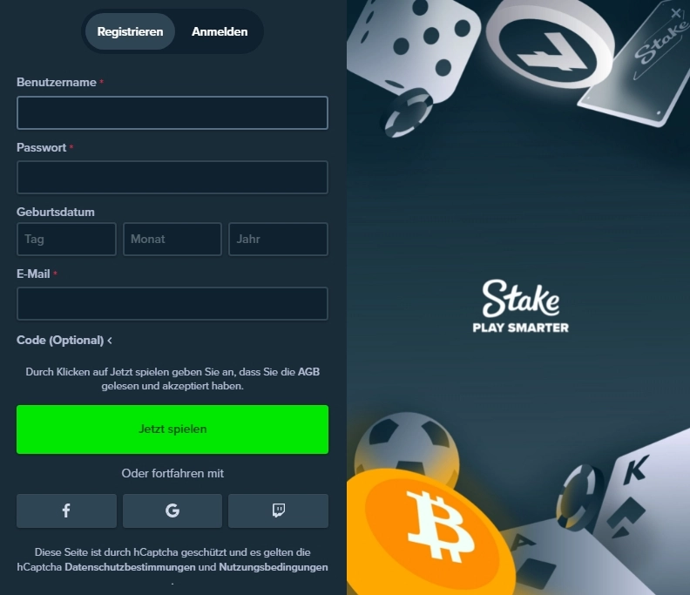Screen dimensions: 690x595
Task: Select the Jahr birth year field
Action: click(x=278, y=239)
